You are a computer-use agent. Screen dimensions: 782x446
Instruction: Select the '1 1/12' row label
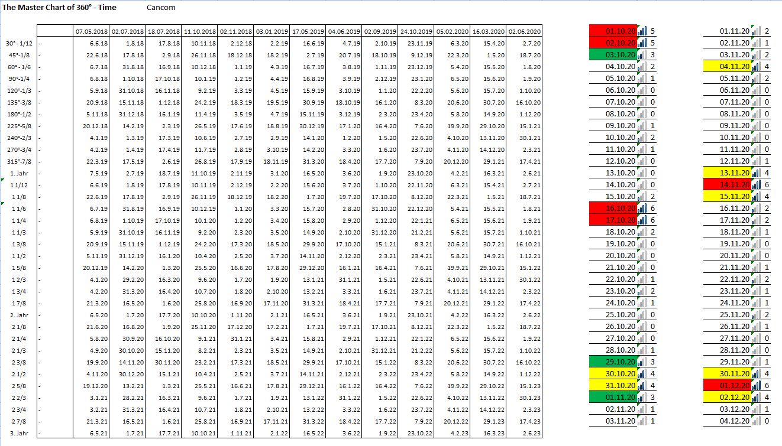click(x=19, y=185)
